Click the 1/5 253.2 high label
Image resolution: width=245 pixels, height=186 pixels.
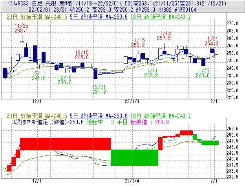click(138, 43)
